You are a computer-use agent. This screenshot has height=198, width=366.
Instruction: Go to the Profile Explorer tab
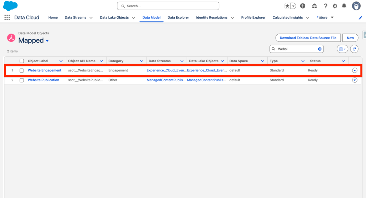tap(253, 18)
